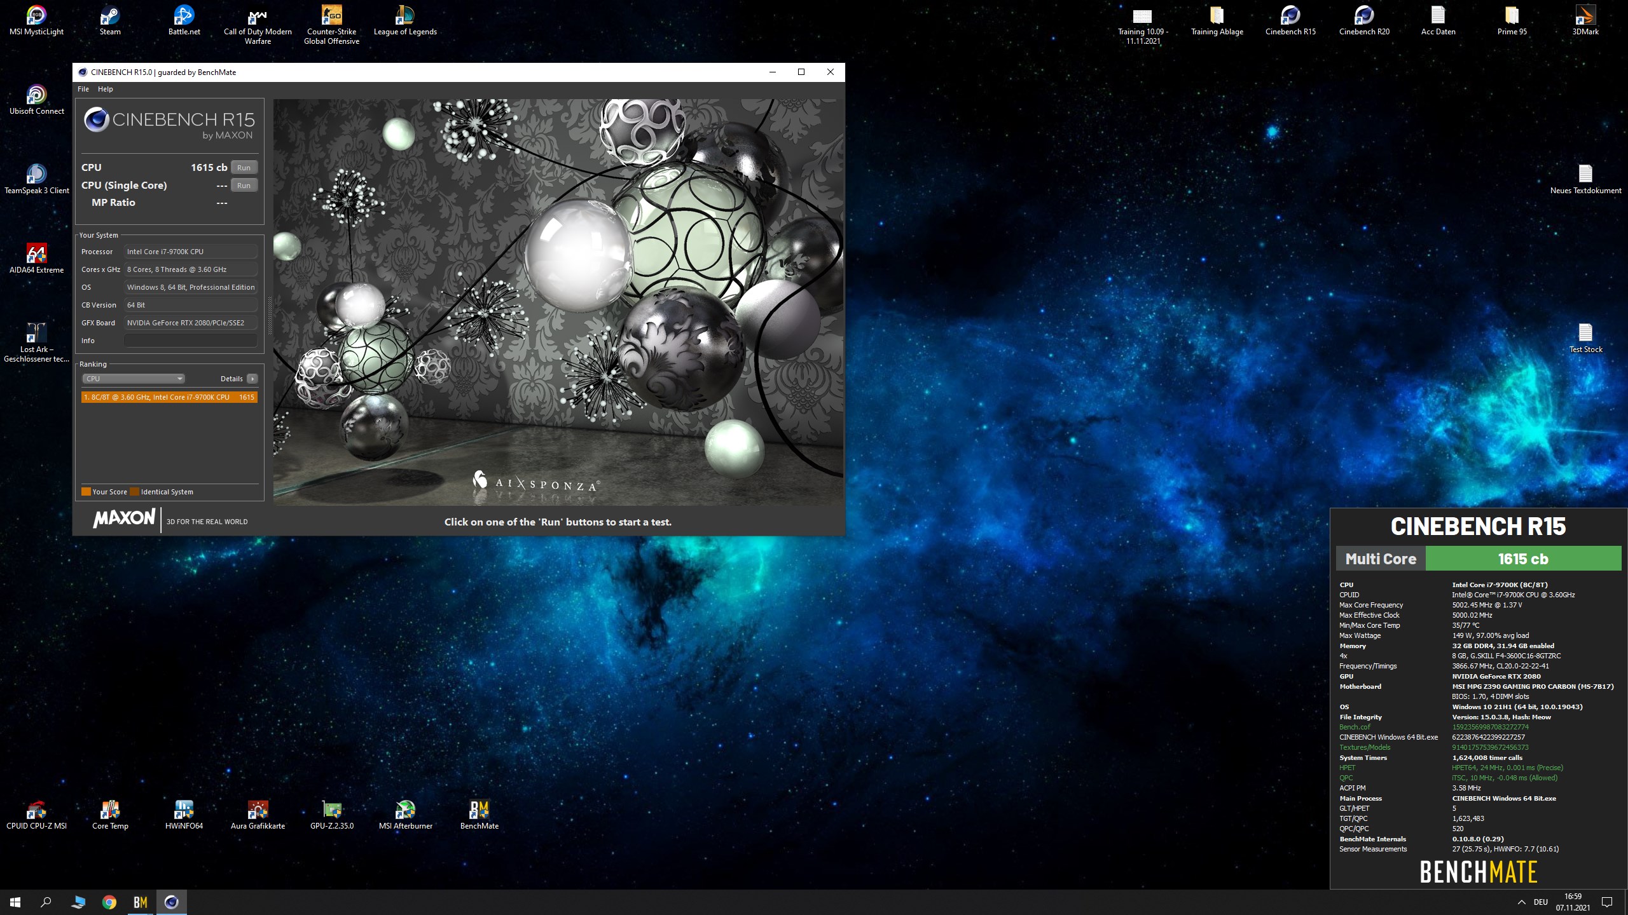Select Cinebench R15 desktop shortcut
Viewport: 1628px width, 915px height.
(1290, 20)
